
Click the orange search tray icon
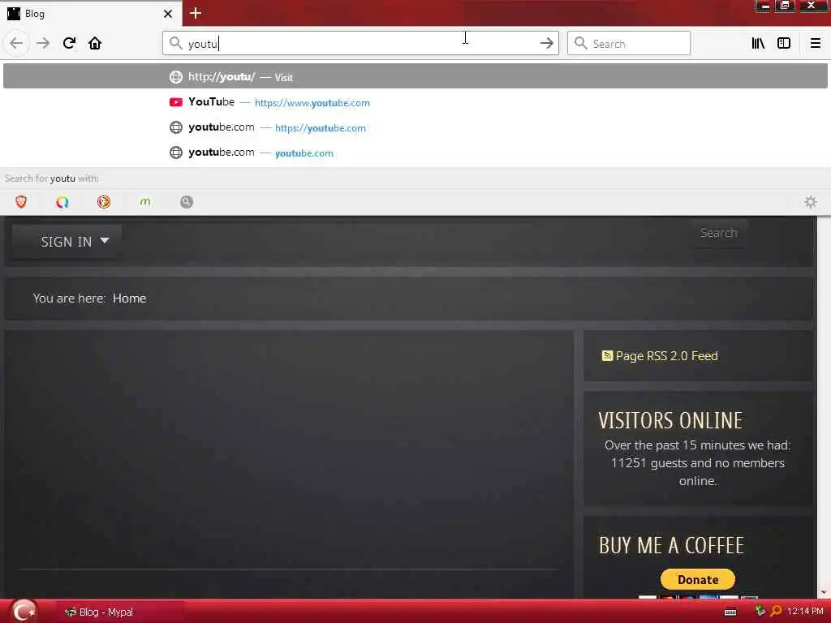(776, 611)
